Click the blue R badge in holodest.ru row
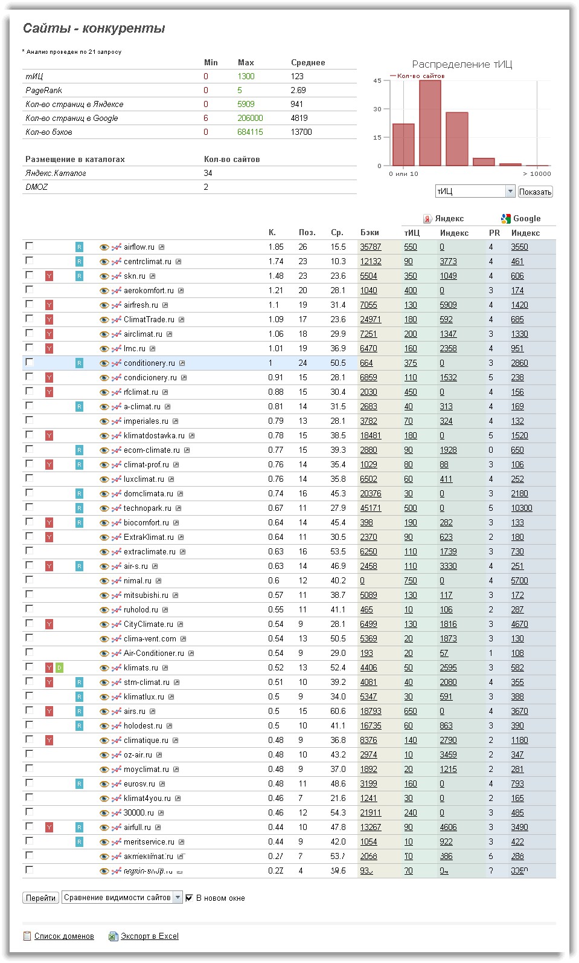Screen dimensions: 579x963 (x=79, y=726)
